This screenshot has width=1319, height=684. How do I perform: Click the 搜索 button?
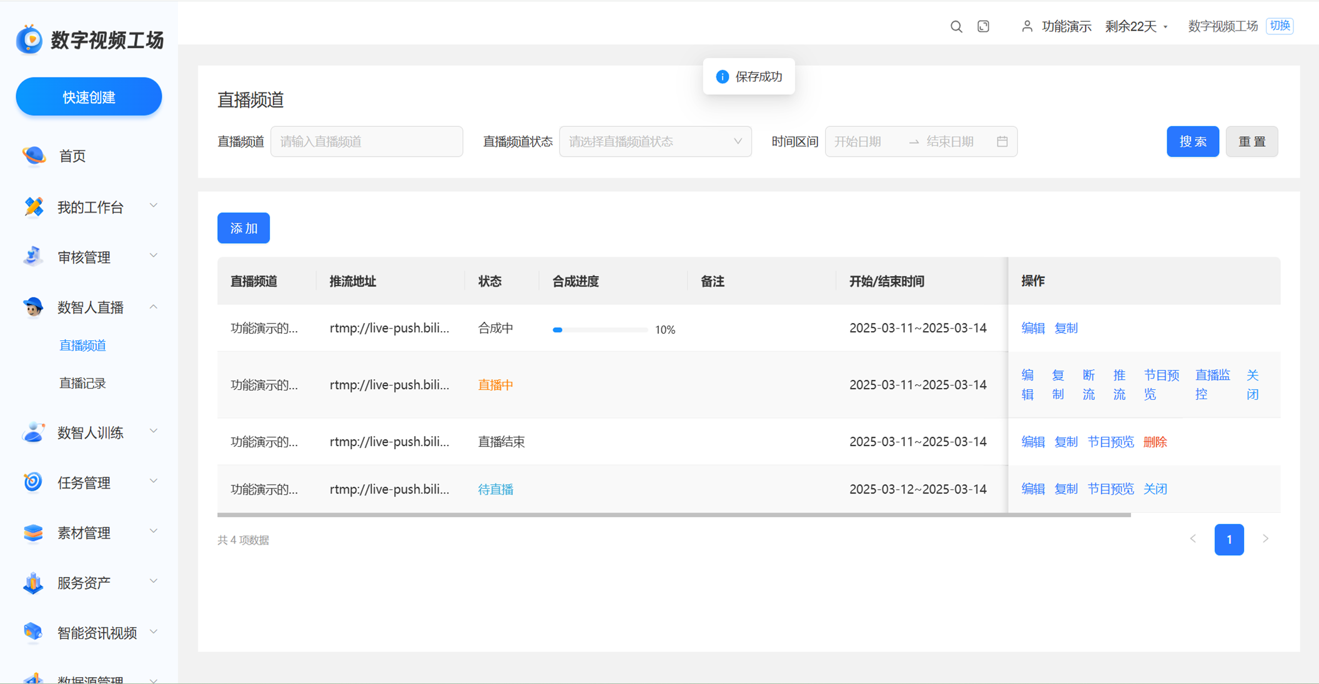tap(1192, 142)
